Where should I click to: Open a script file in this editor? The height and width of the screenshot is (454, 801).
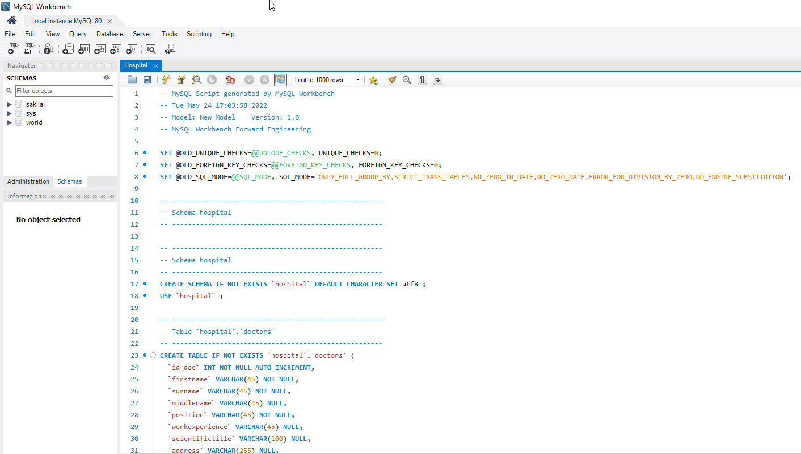[x=132, y=80]
